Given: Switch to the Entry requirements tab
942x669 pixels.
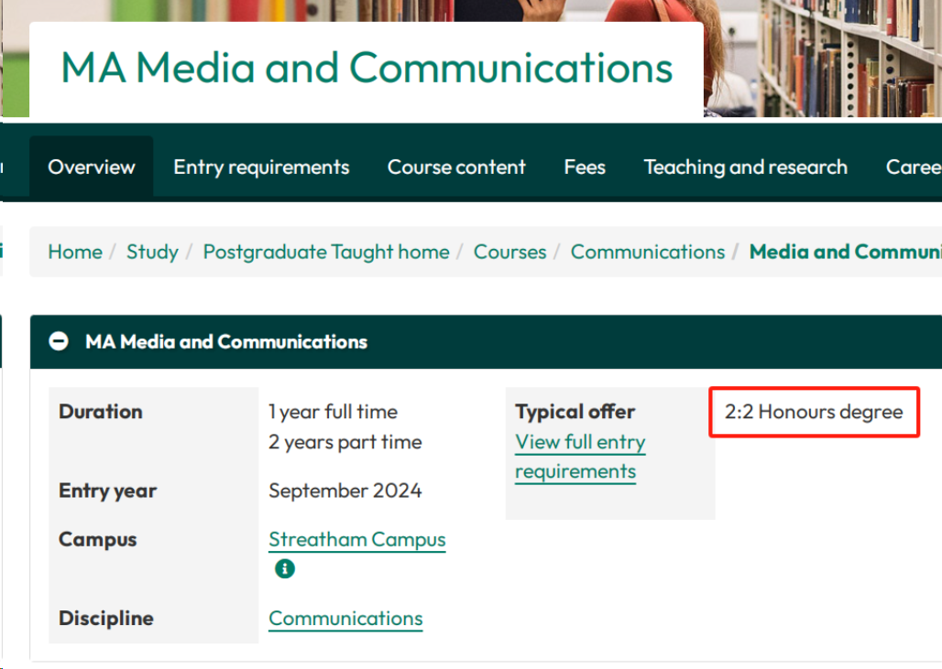Looking at the screenshot, I should pos(261,167).
